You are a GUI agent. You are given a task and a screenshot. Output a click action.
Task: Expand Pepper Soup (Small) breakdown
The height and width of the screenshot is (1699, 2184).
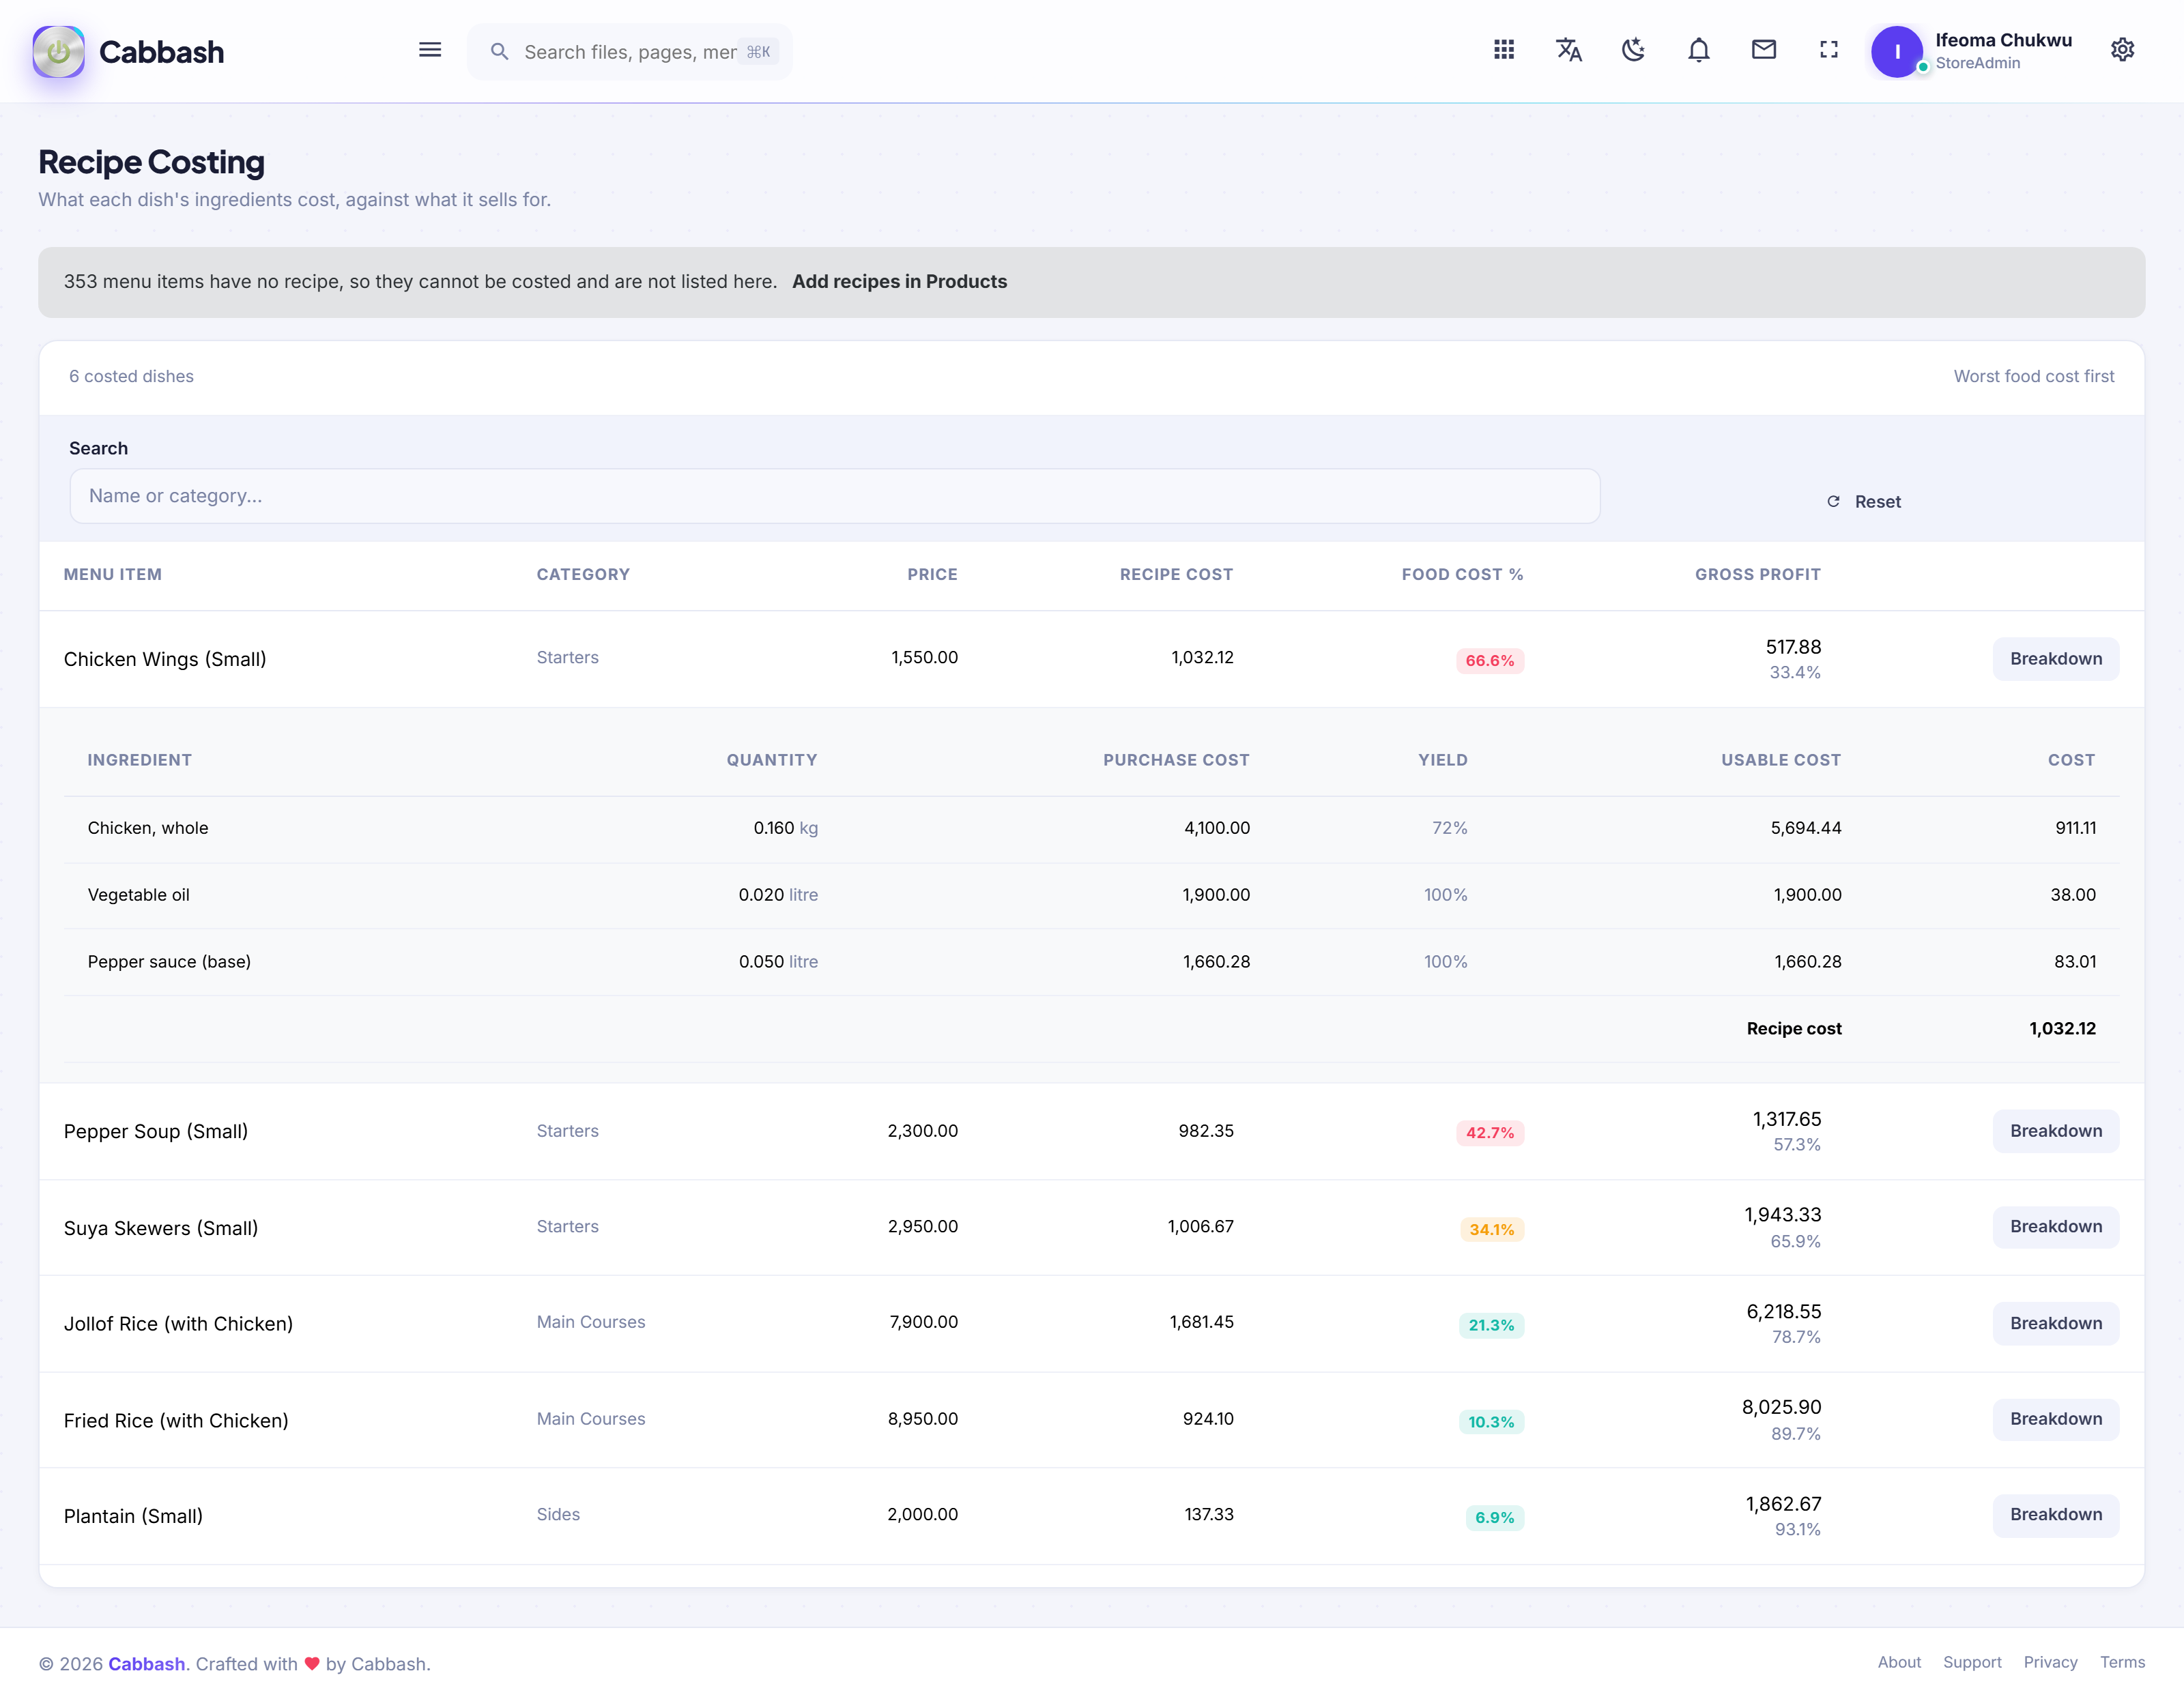[x=2056, y=1131]
